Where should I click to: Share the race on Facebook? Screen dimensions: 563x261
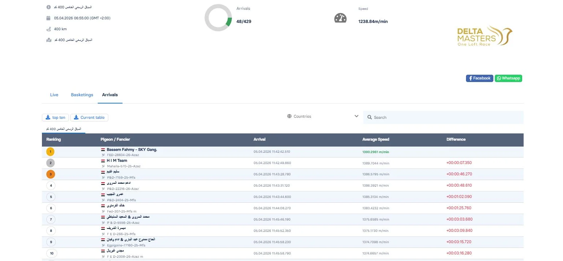tap(479, 78)
